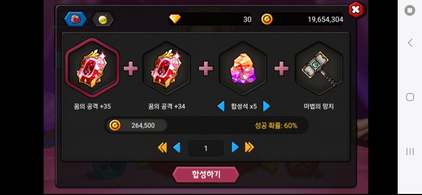
Task: Tap the 합성석 synthesis stone slot
Action: coord(243,68)
